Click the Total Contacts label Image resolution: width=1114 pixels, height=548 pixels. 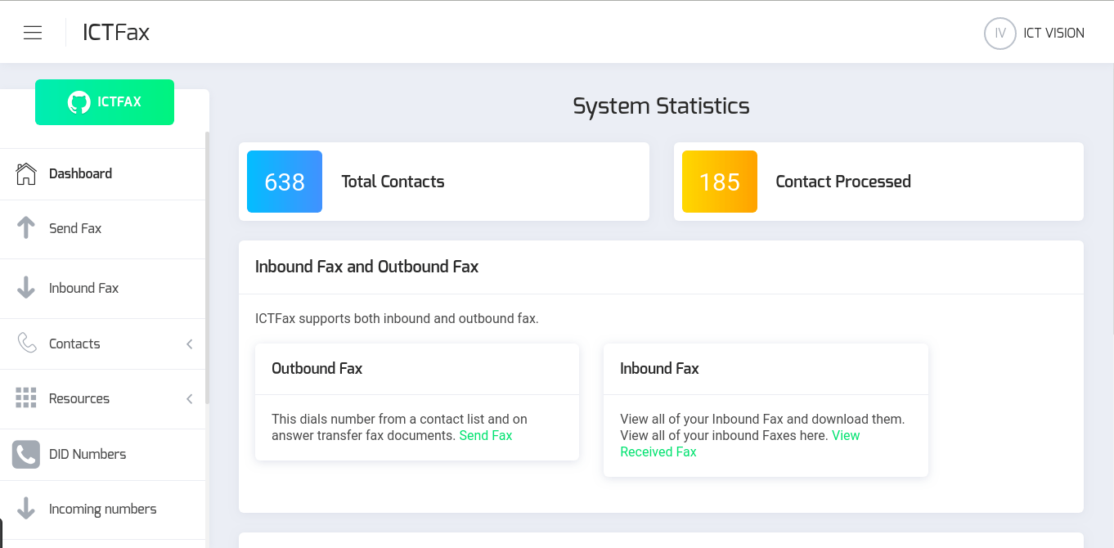(x=393, y=182)
